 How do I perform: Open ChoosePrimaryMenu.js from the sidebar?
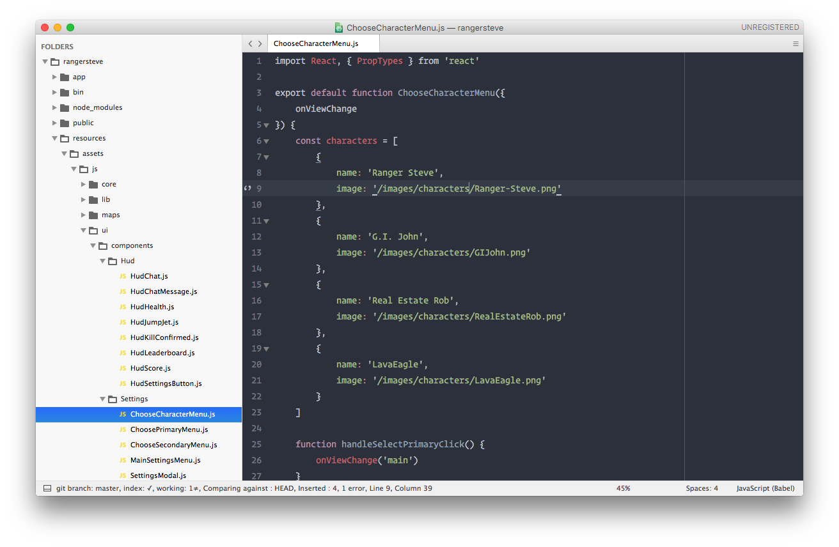[x=169, y=429]
